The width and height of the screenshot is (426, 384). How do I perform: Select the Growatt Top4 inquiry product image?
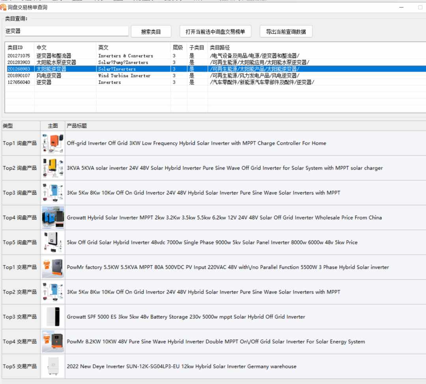[53, 217]
